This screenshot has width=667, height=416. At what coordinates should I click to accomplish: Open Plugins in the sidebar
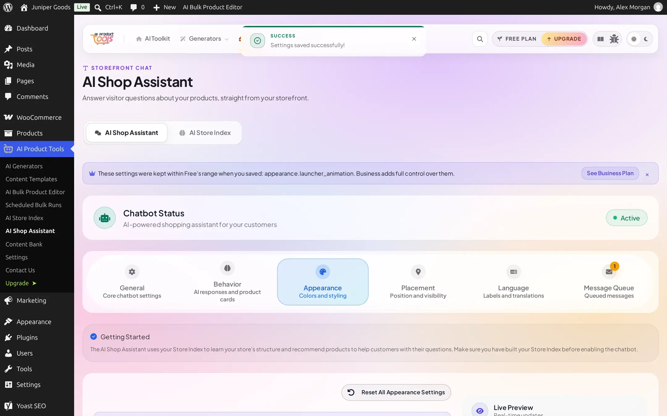click(x=37, y=337)
